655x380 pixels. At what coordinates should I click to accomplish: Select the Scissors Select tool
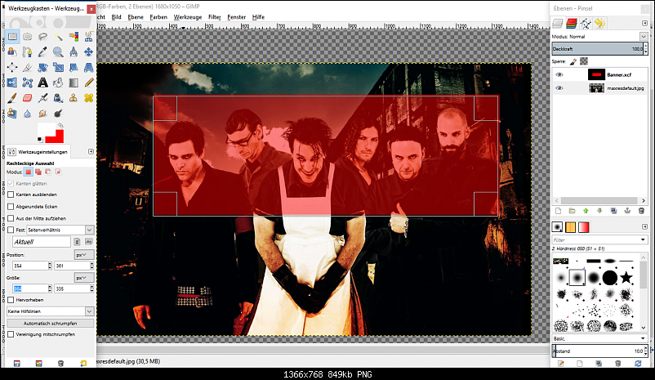[88, 37]
